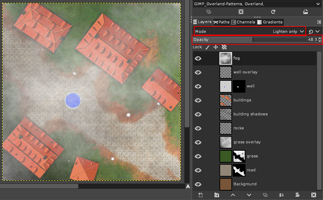
Task: Open the layers dock tab configuration menu
Action: pyautogui.click(x=319, y=22)
